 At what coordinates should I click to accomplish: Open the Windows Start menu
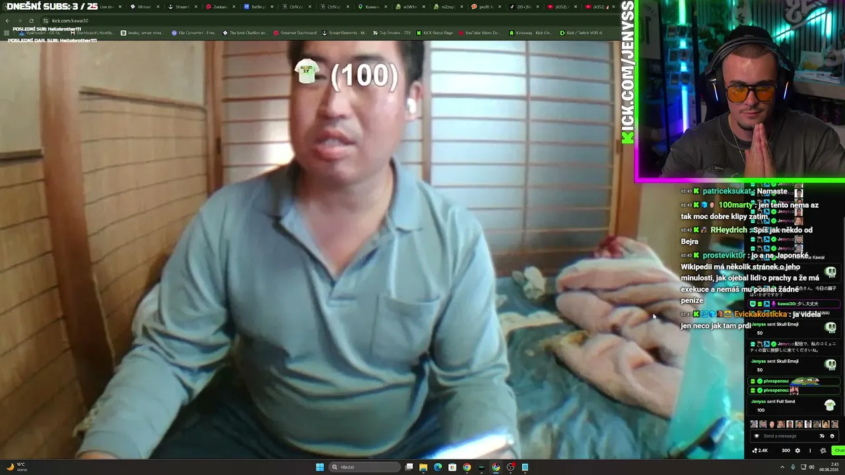[x=320, y=467]
